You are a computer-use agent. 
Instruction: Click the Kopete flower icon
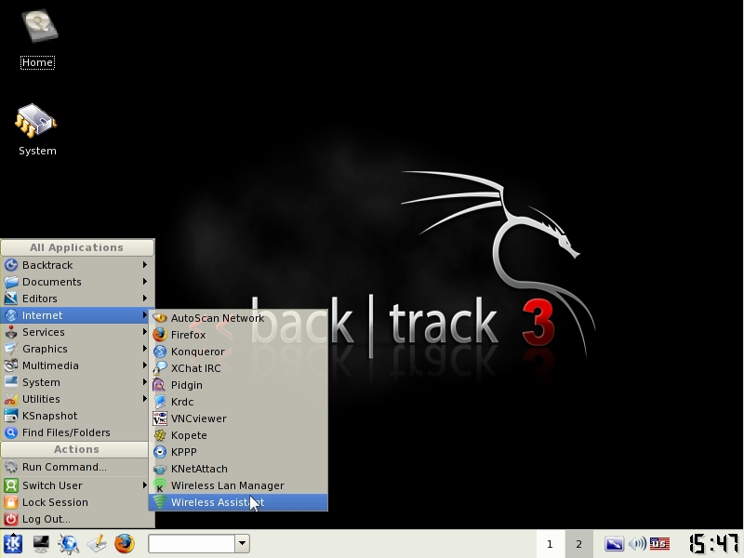[x=160, y=435]
